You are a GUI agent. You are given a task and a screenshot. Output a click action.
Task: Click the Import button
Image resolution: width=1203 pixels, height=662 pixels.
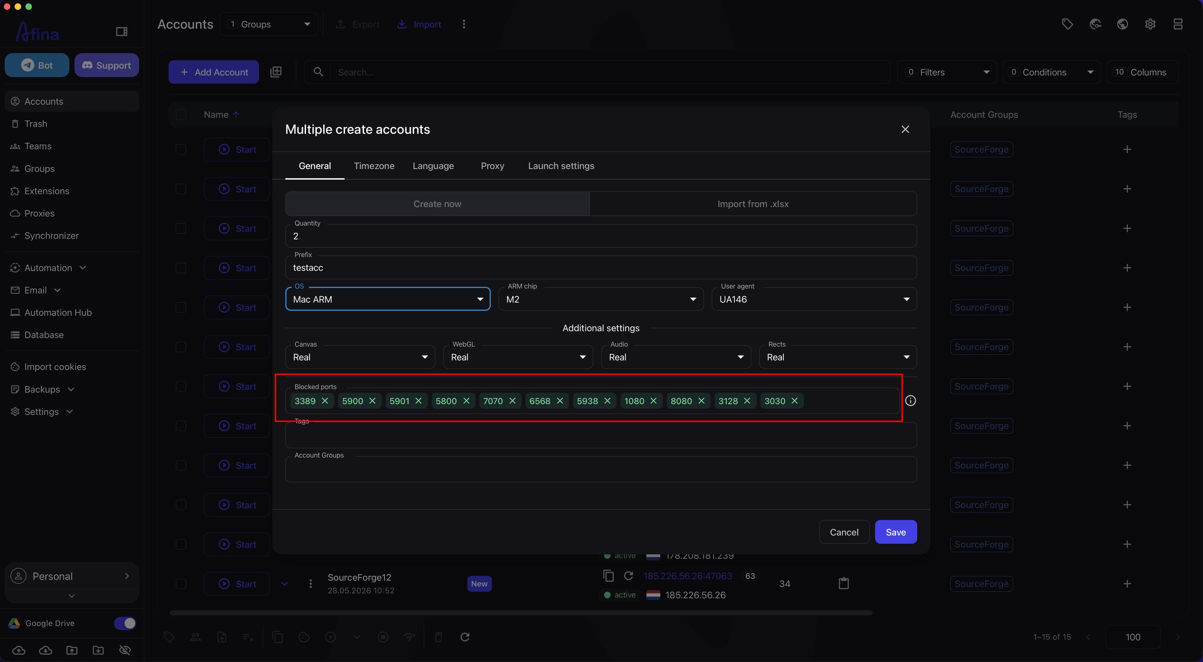pos(419,24)
